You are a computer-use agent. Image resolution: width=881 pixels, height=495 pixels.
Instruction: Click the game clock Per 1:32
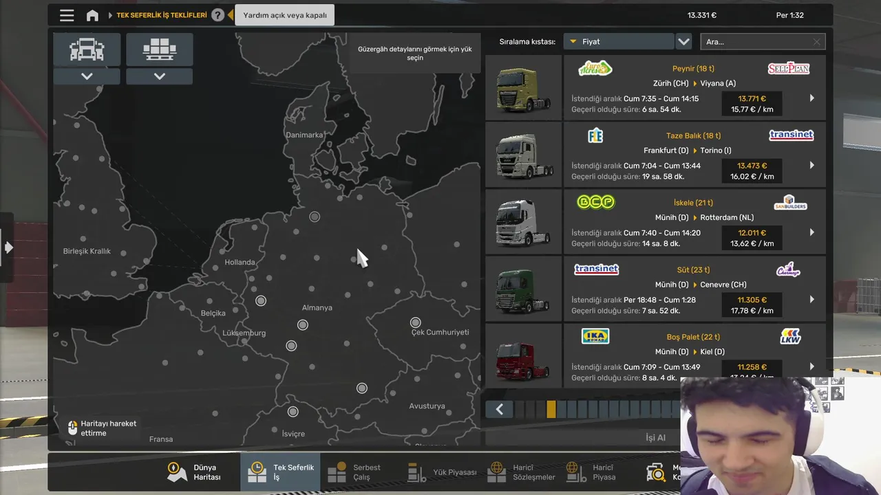[x=789, y=15]
